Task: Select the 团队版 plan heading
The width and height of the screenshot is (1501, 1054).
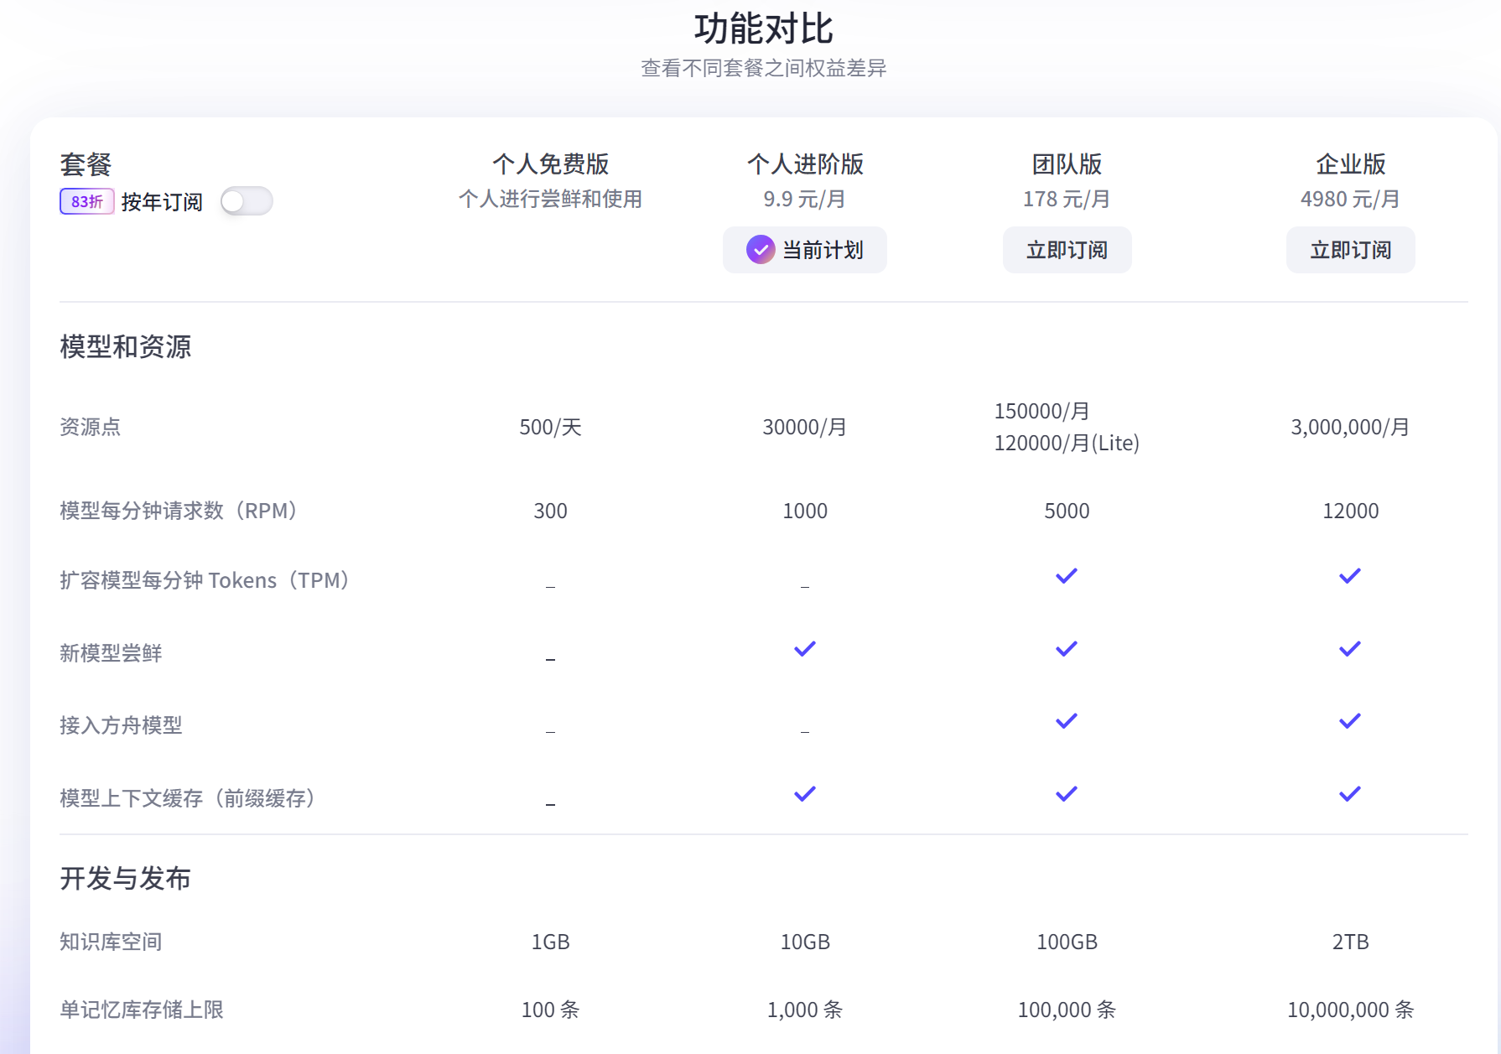Action: click(1067, 164)
